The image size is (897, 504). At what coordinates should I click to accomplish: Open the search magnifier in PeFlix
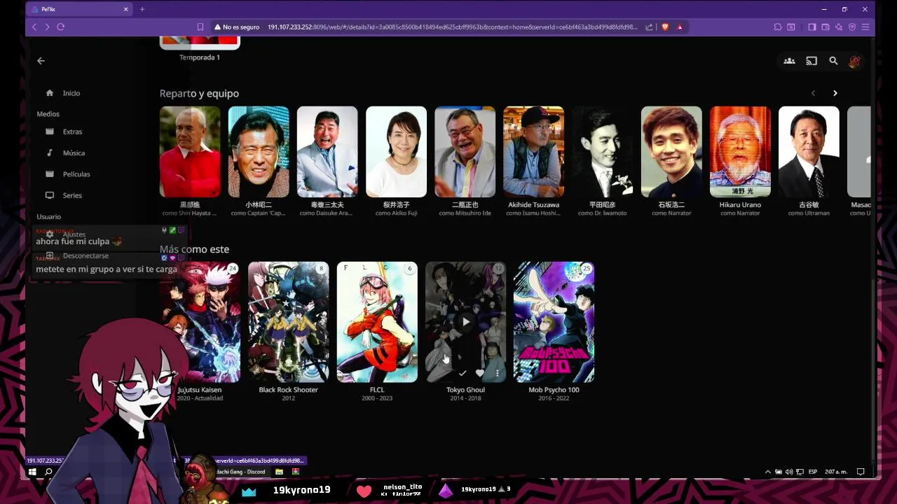833,61
